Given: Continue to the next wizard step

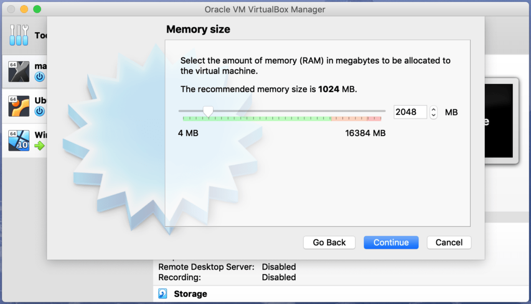Looking at the screenshot, I should click(x=391, y=242).
